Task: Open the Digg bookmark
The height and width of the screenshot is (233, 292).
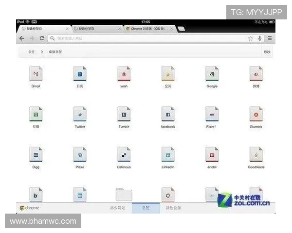Action: coord(36,154)
